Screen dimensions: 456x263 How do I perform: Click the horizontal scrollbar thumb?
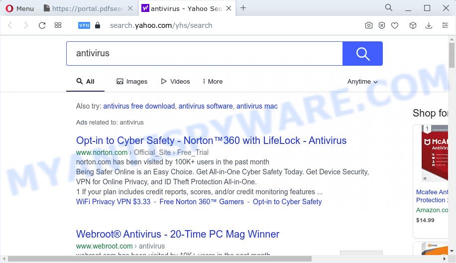tap(160, 259)
